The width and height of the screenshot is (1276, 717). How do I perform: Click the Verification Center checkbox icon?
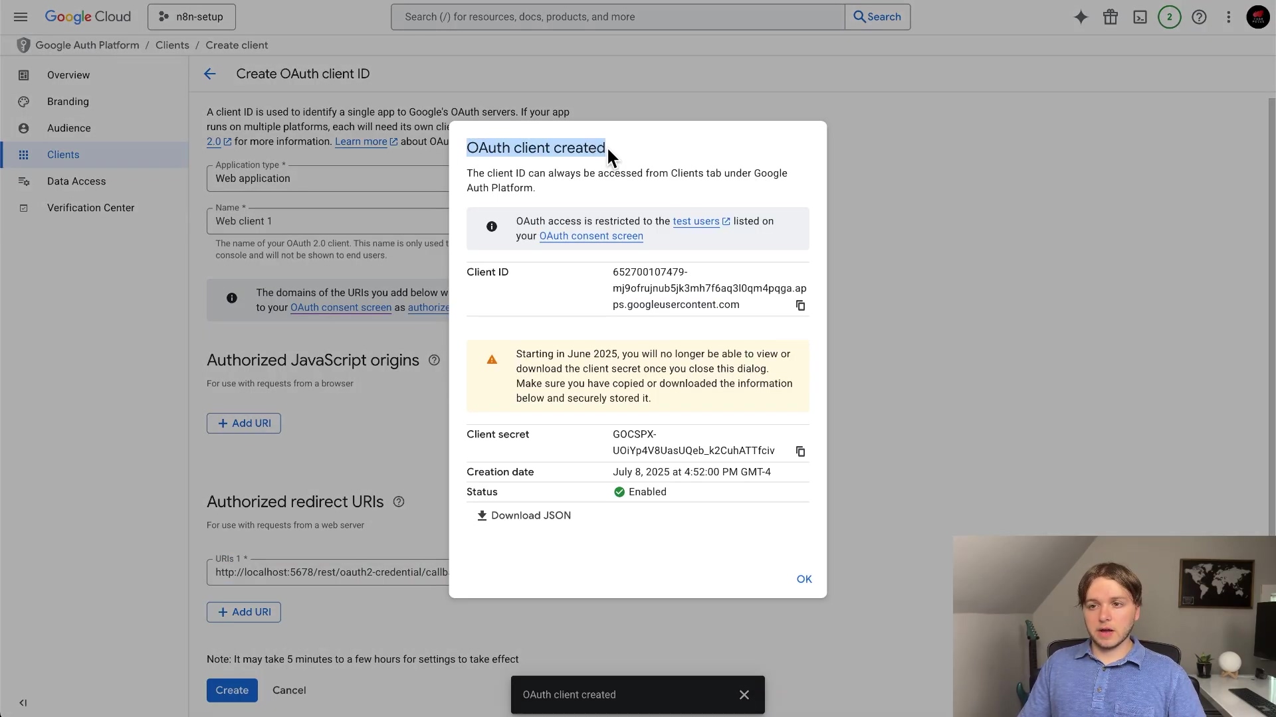tap(23, 208)
